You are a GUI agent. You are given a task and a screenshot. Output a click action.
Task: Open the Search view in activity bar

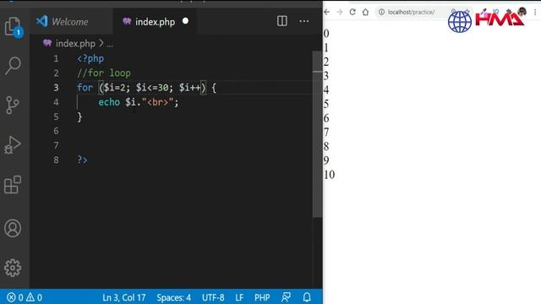[x=13, y=66]
